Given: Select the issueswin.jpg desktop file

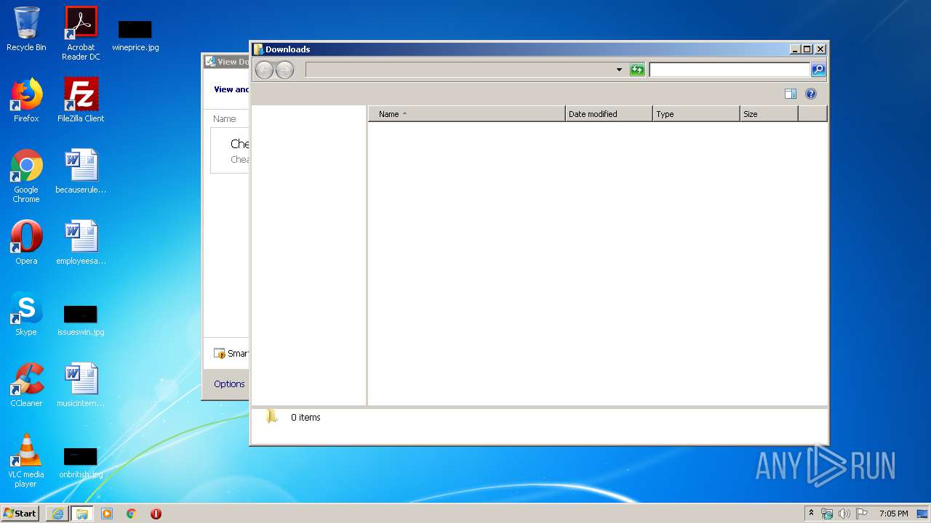Looking at the screenshot, I should point(81,320).
